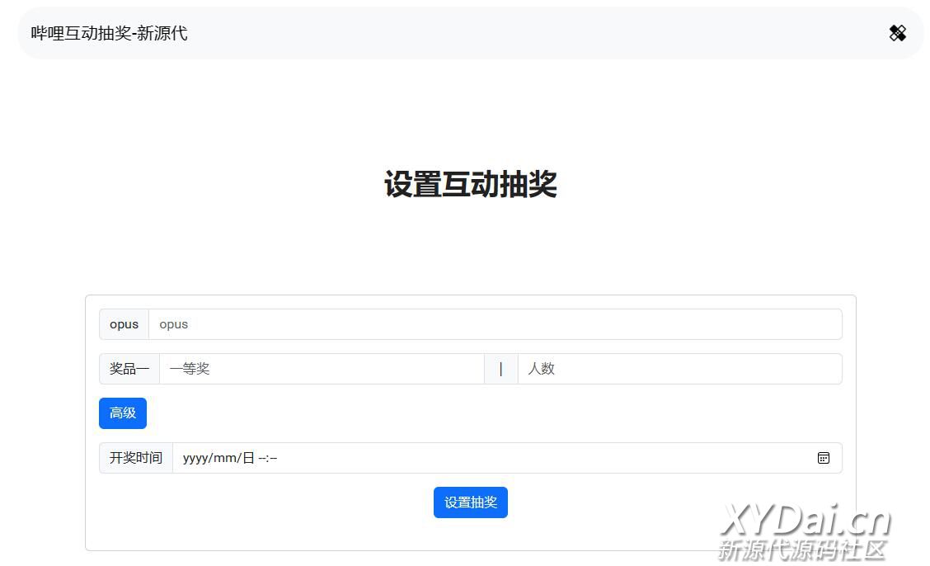Expand the 高级 advanced options

coord(123,413)
